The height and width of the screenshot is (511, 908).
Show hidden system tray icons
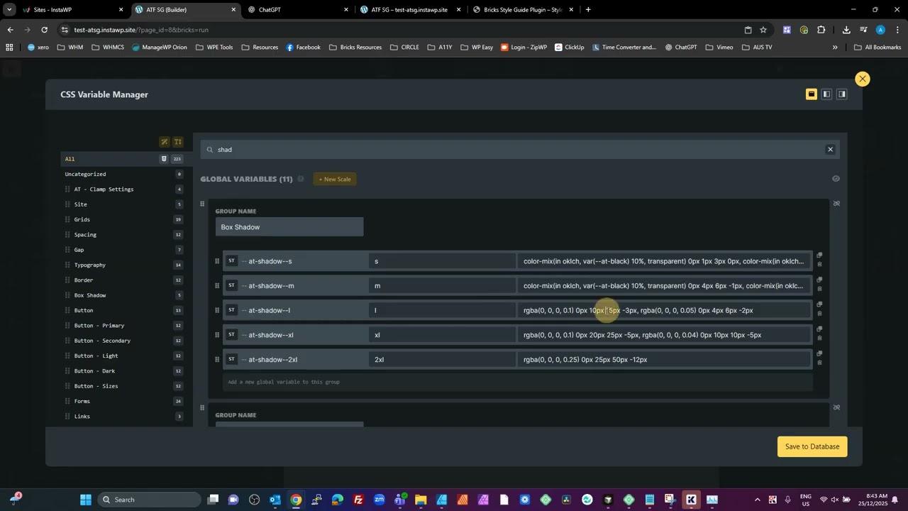[757, 500]
